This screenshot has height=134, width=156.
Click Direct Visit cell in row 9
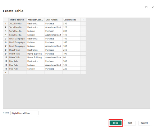(x=18, y=54)
